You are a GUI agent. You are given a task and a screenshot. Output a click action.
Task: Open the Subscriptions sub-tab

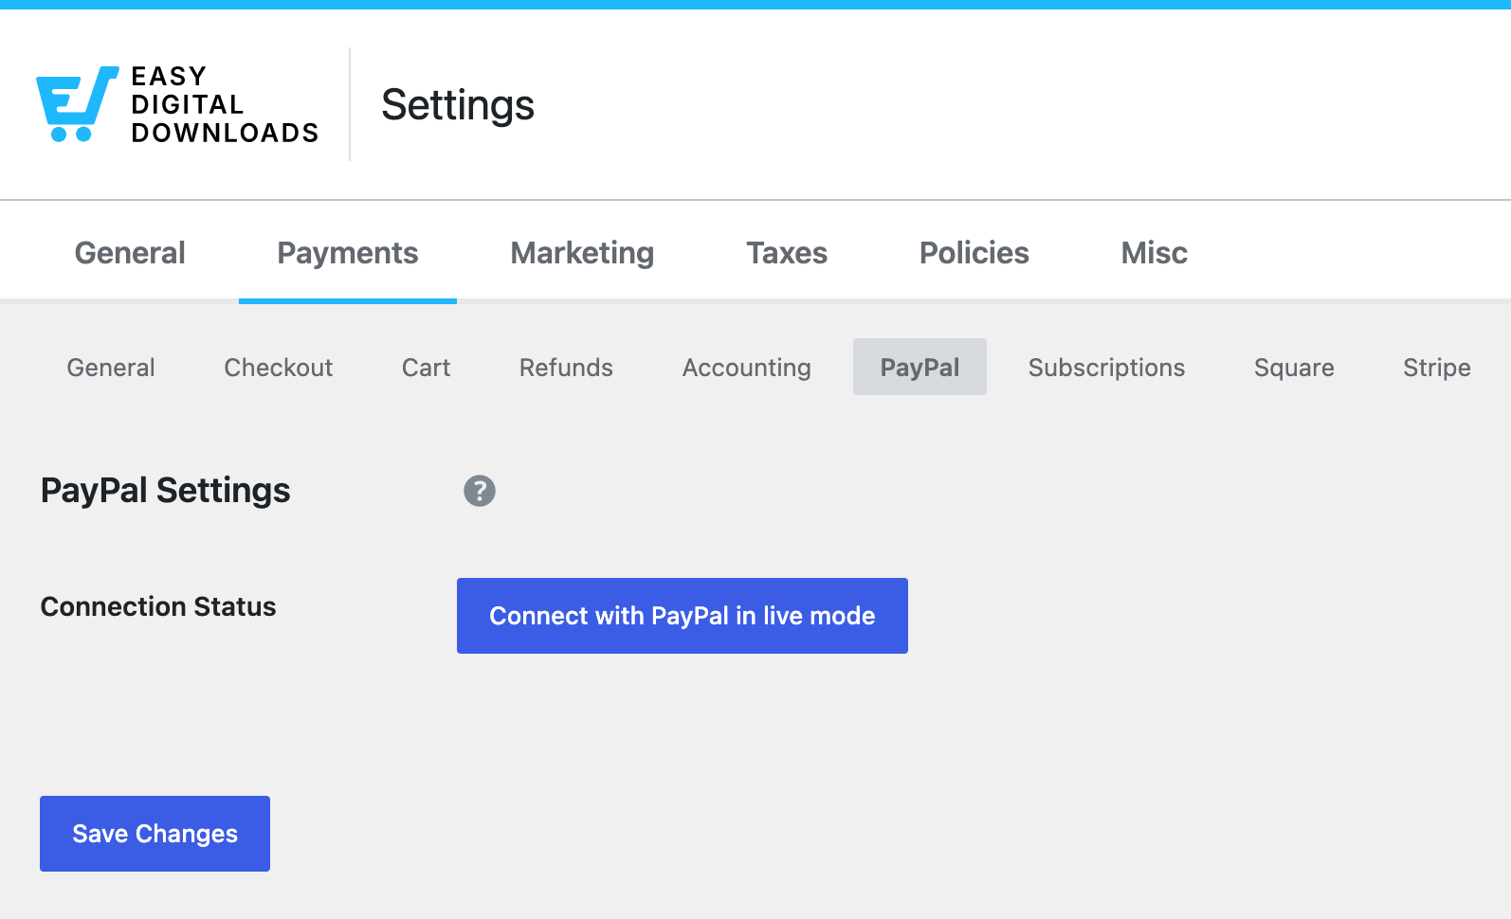click(x=1106, y=368)
